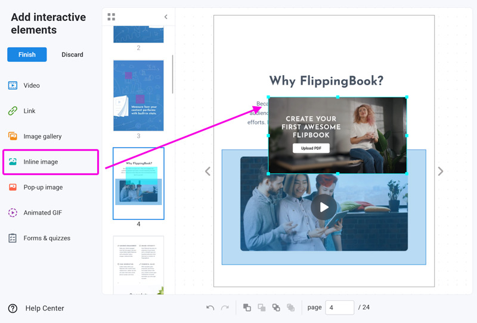Toggle thumbnails grid view icon
The height and width of the screenshot is (323, 477).
click(x=111, y=17)
